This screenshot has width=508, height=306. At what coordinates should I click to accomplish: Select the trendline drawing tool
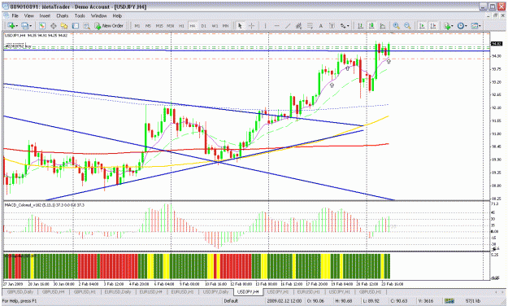pos(288,25)
